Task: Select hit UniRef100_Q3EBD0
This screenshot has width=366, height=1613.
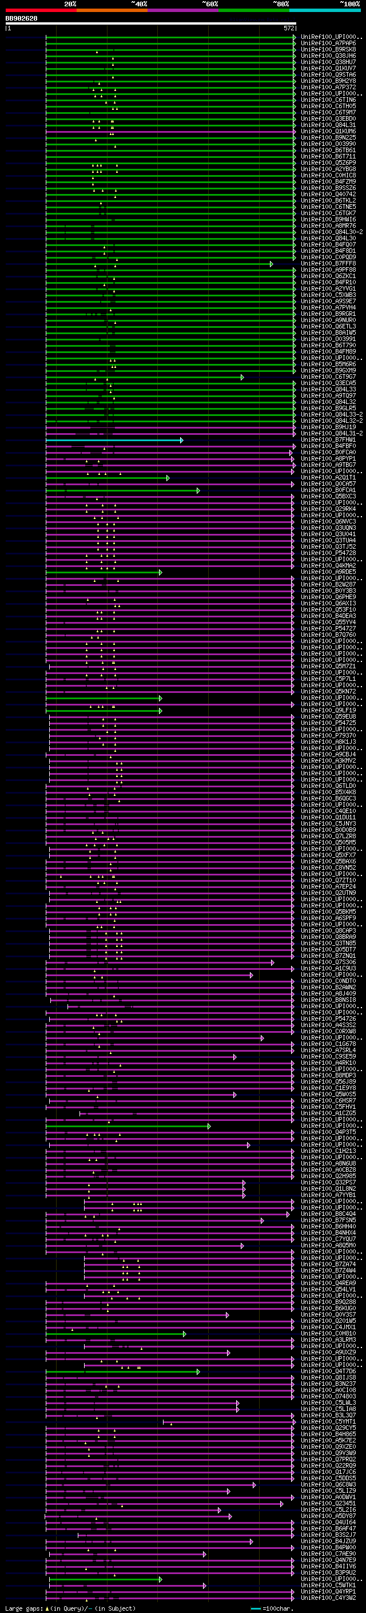Action: [328, 119]
